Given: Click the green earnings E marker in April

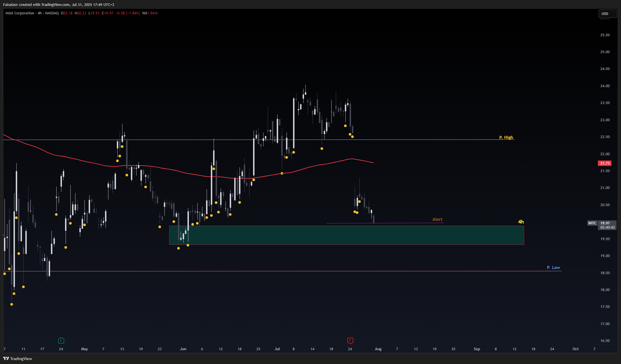Looking at the screenshot, I should click(x=61, y=341).
